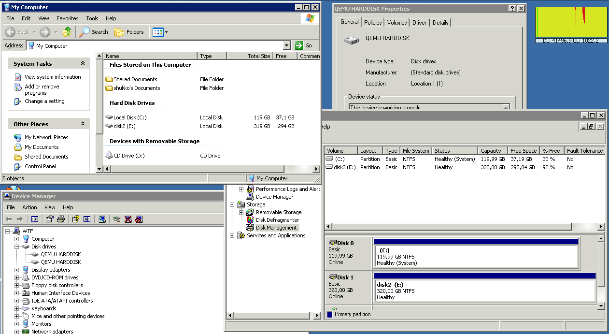This screenshot has height=334, width=609.
Task: Expand the Display adapters node
Action: (17, 270)
